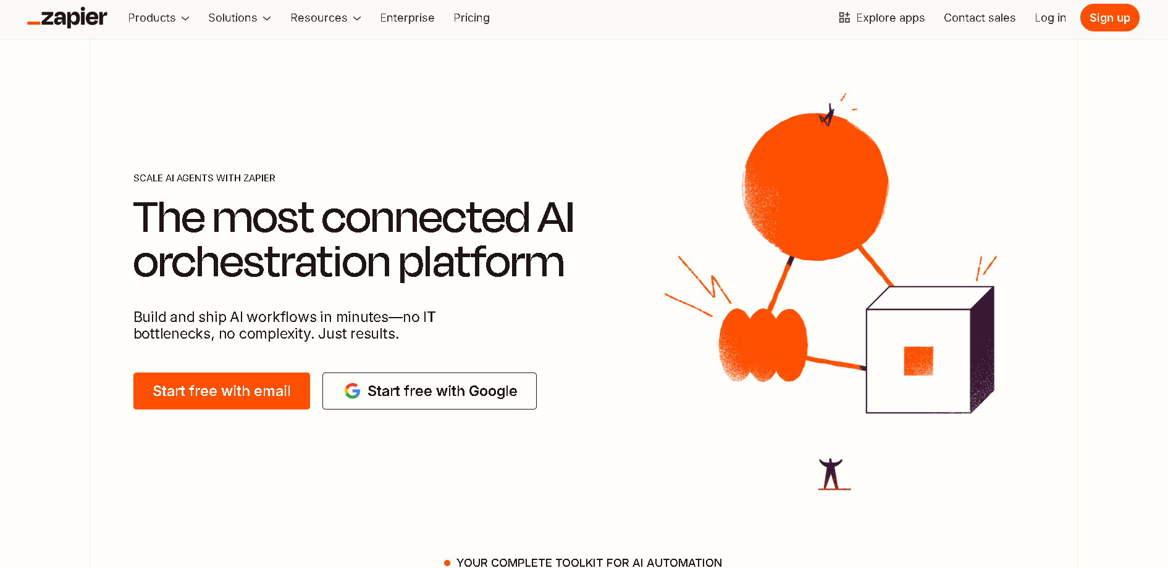Click Sign up

1109,17
